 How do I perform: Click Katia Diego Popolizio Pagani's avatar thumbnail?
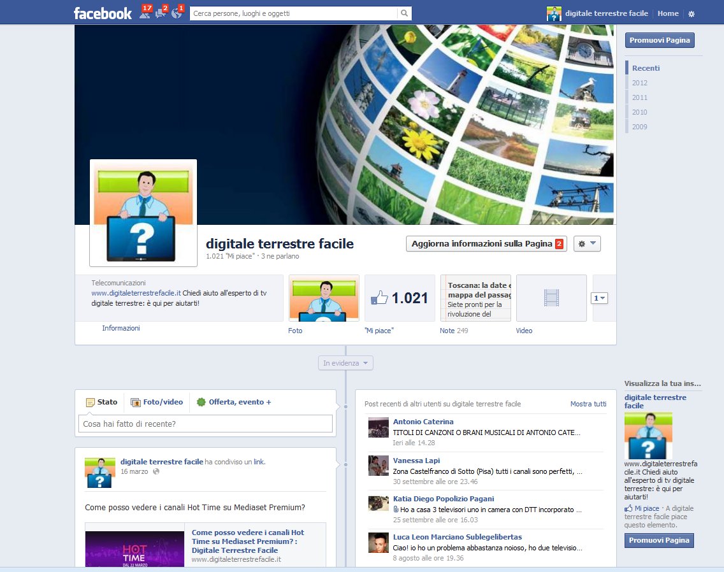378,503
